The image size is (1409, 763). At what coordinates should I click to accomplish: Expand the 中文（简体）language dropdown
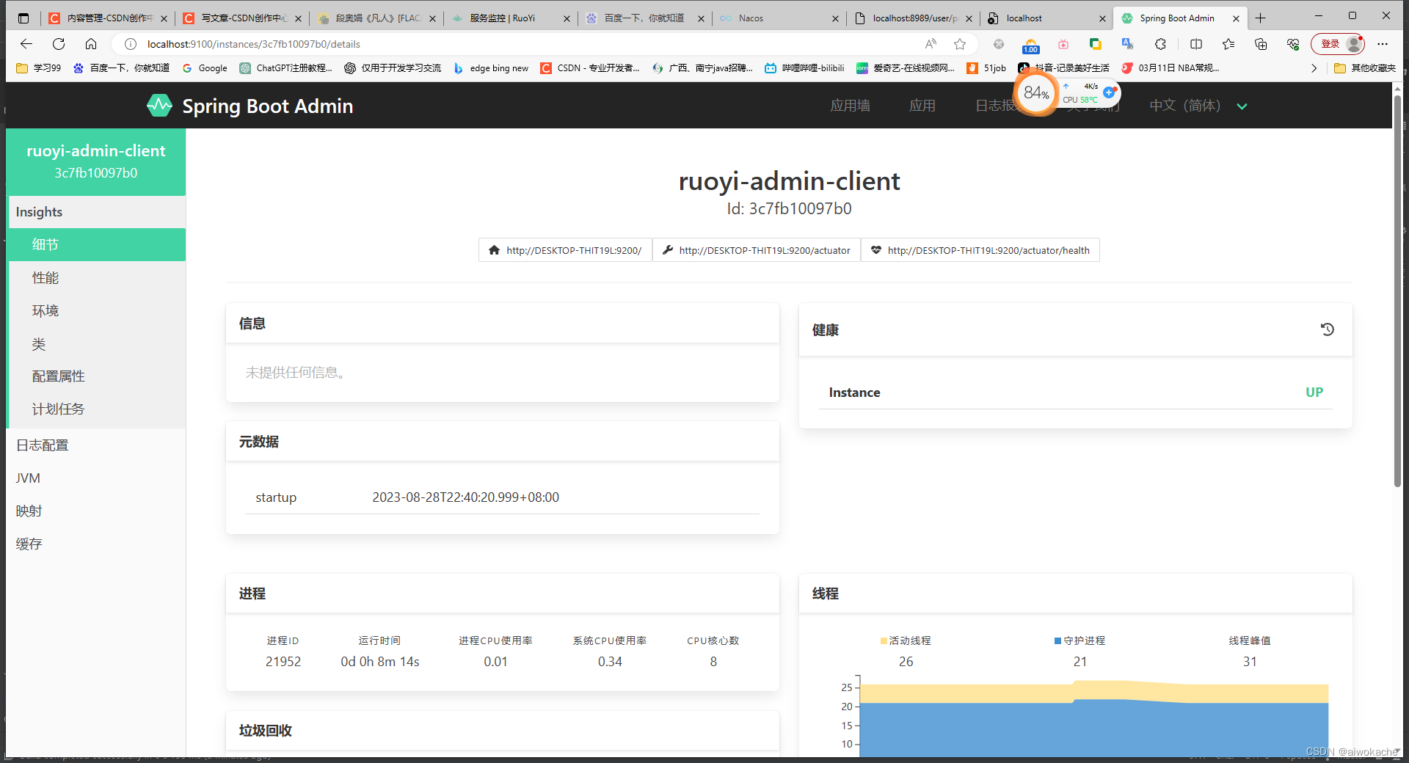click(1198, 106)
